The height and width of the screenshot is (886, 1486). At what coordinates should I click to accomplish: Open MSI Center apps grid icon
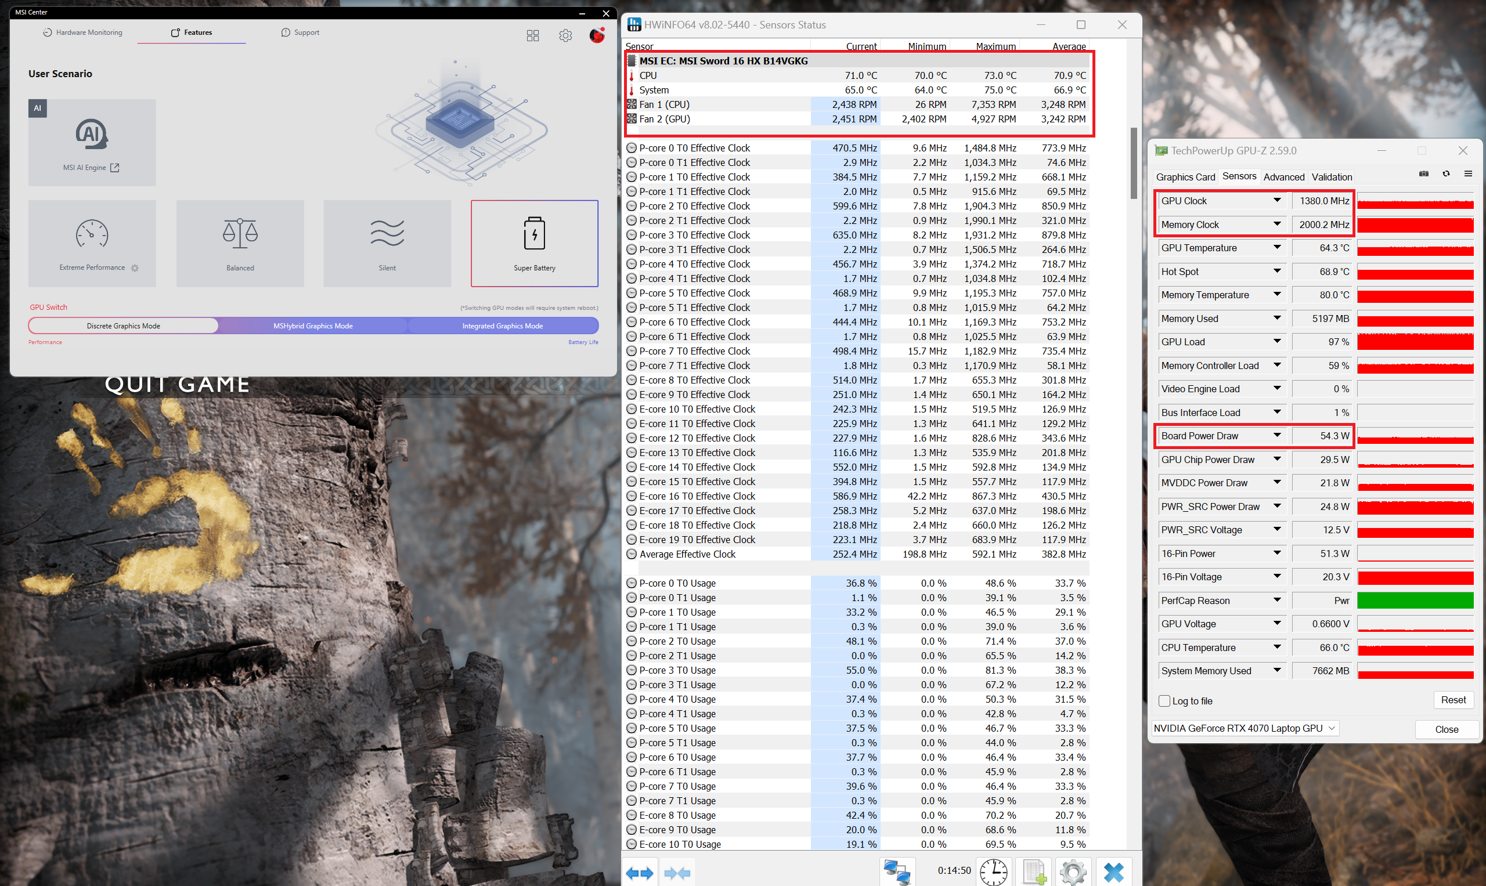(x=533, y=36)
